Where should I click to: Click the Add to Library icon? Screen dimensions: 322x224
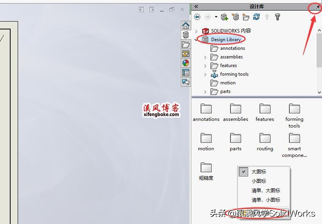(225, 17)
